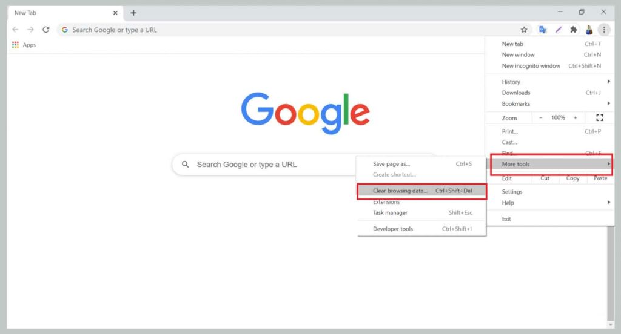The image size is (621, 334).
Task: Click the 100% zoom value
Action: (558, 117)
